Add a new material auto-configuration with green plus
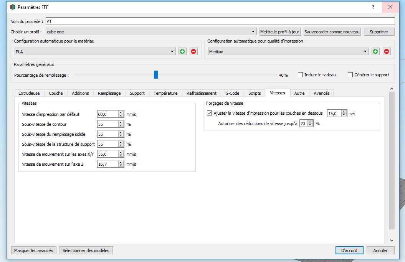This screenshot has height=262, width=405. (x=182, y=51)
